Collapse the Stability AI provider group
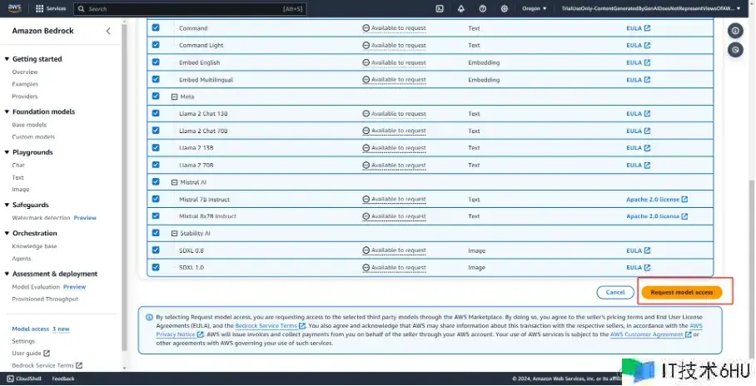Viewport: 756px width, 386px height. (174, 234)
